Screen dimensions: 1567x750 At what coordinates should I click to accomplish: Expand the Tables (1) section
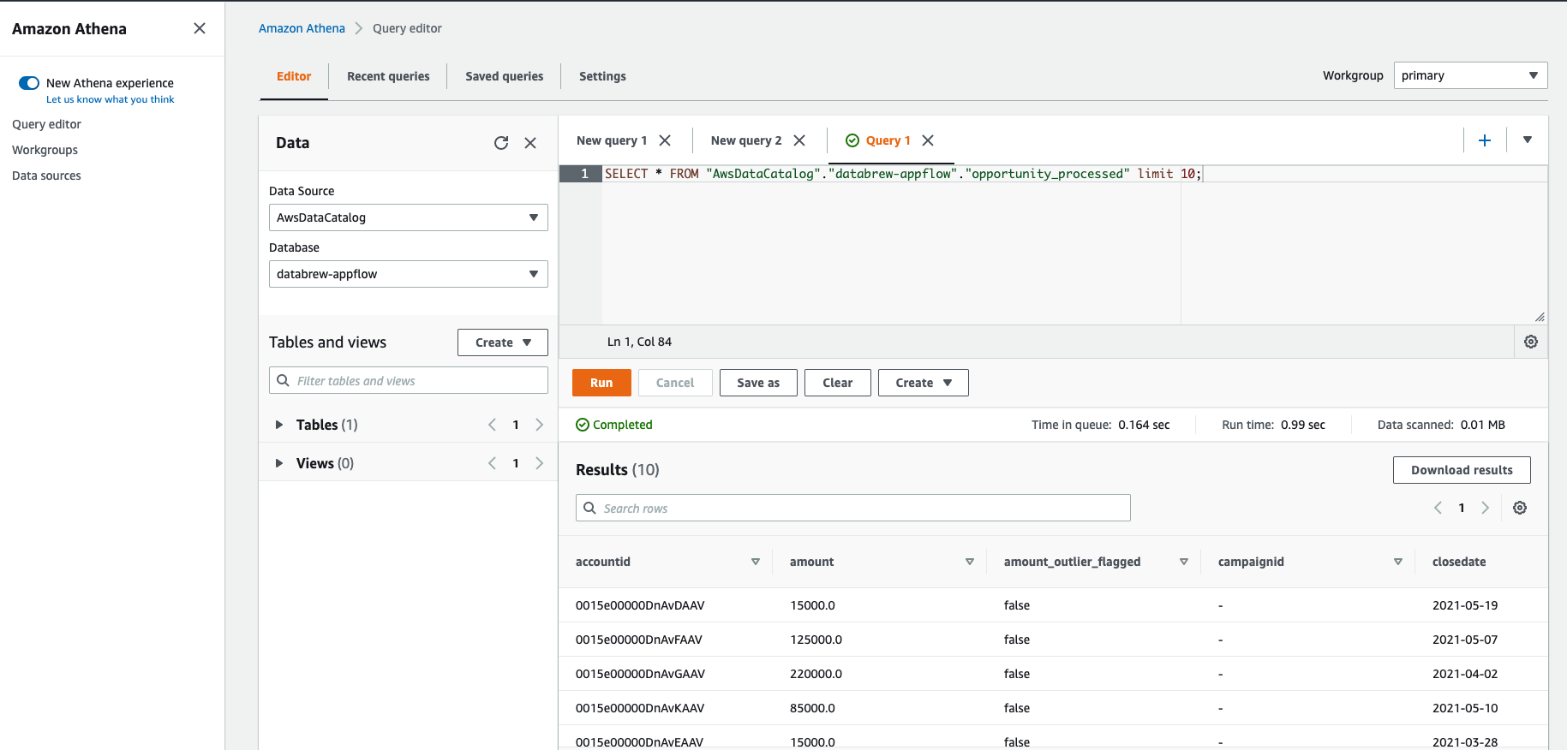click(x=278, y=425)
